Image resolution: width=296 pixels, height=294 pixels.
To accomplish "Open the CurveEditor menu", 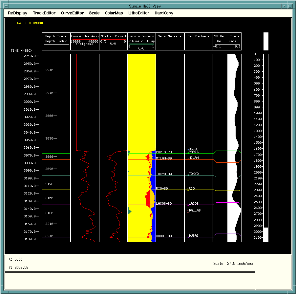I will click(x=72, y=13).
